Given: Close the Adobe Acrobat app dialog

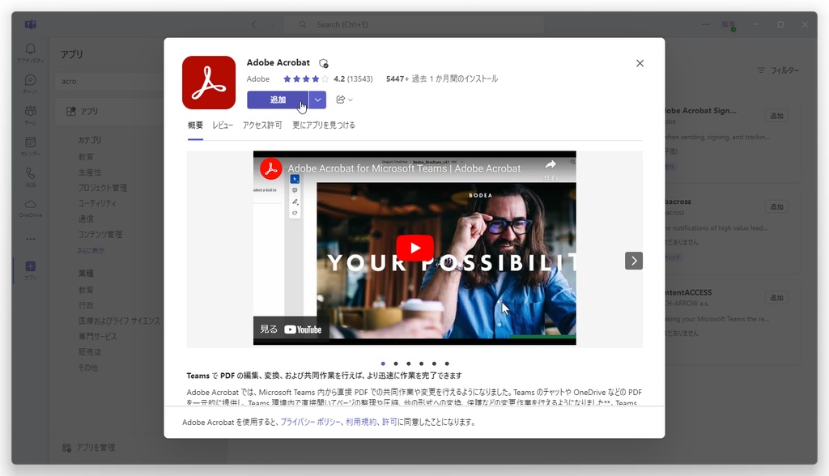Looking at the screenshot, I should (640, 63).
